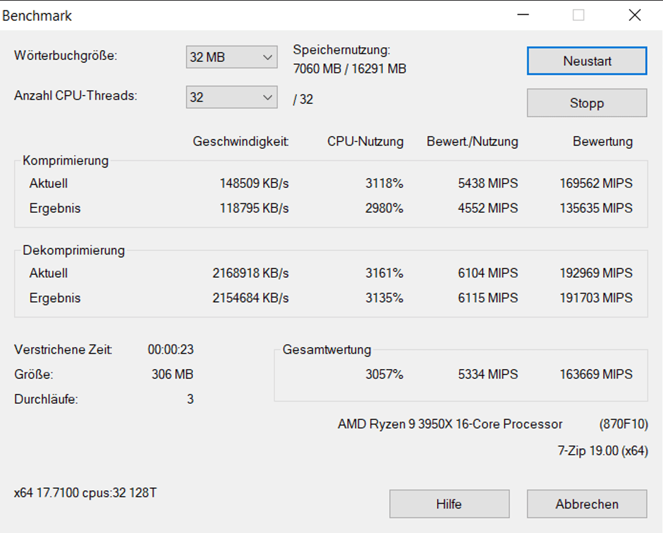Expand the Anzahl CPU-Threads dropdown
This screenshot has width=663, height=533.
[x=231, y=98]
